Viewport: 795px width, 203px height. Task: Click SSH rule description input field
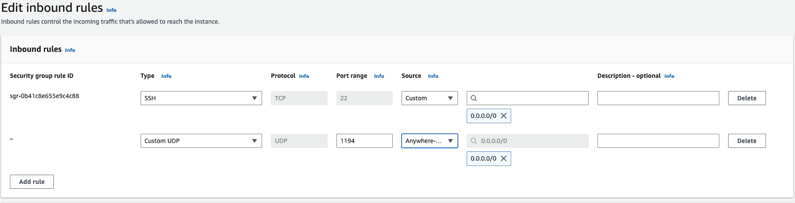pyautogui.click(x=658, y=98)
